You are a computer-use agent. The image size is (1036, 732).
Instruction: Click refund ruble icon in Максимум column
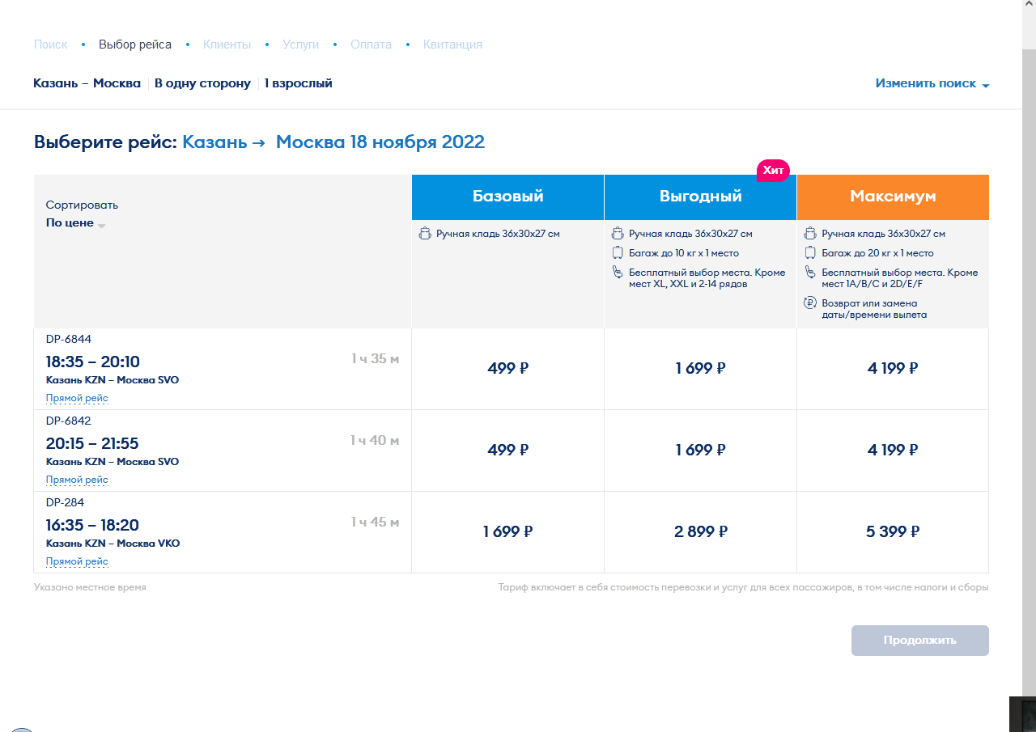809,303
